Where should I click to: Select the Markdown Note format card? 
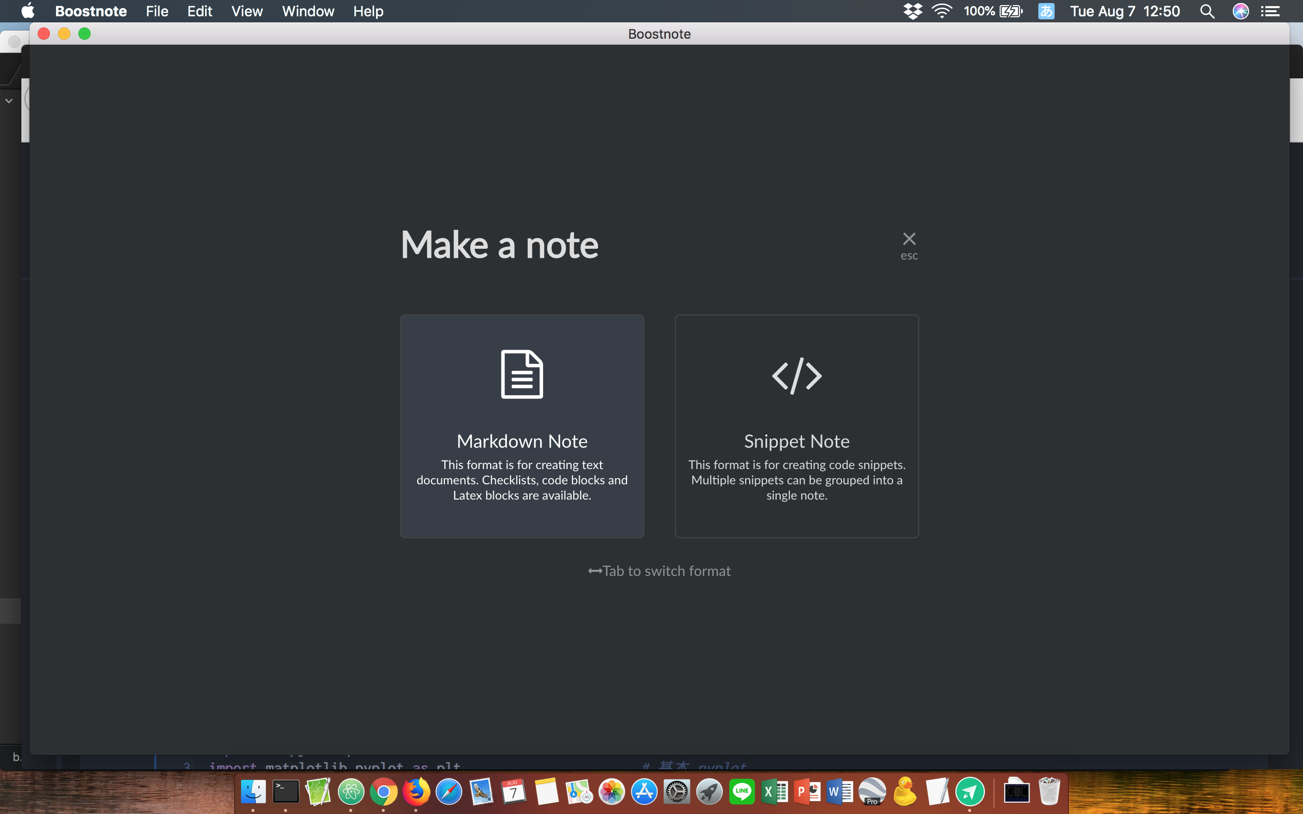(522, 426)
